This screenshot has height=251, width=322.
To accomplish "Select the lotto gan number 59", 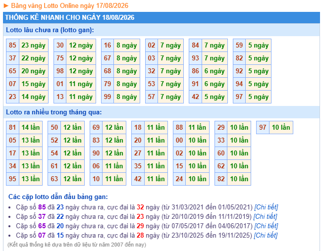I will coord(239,45).
